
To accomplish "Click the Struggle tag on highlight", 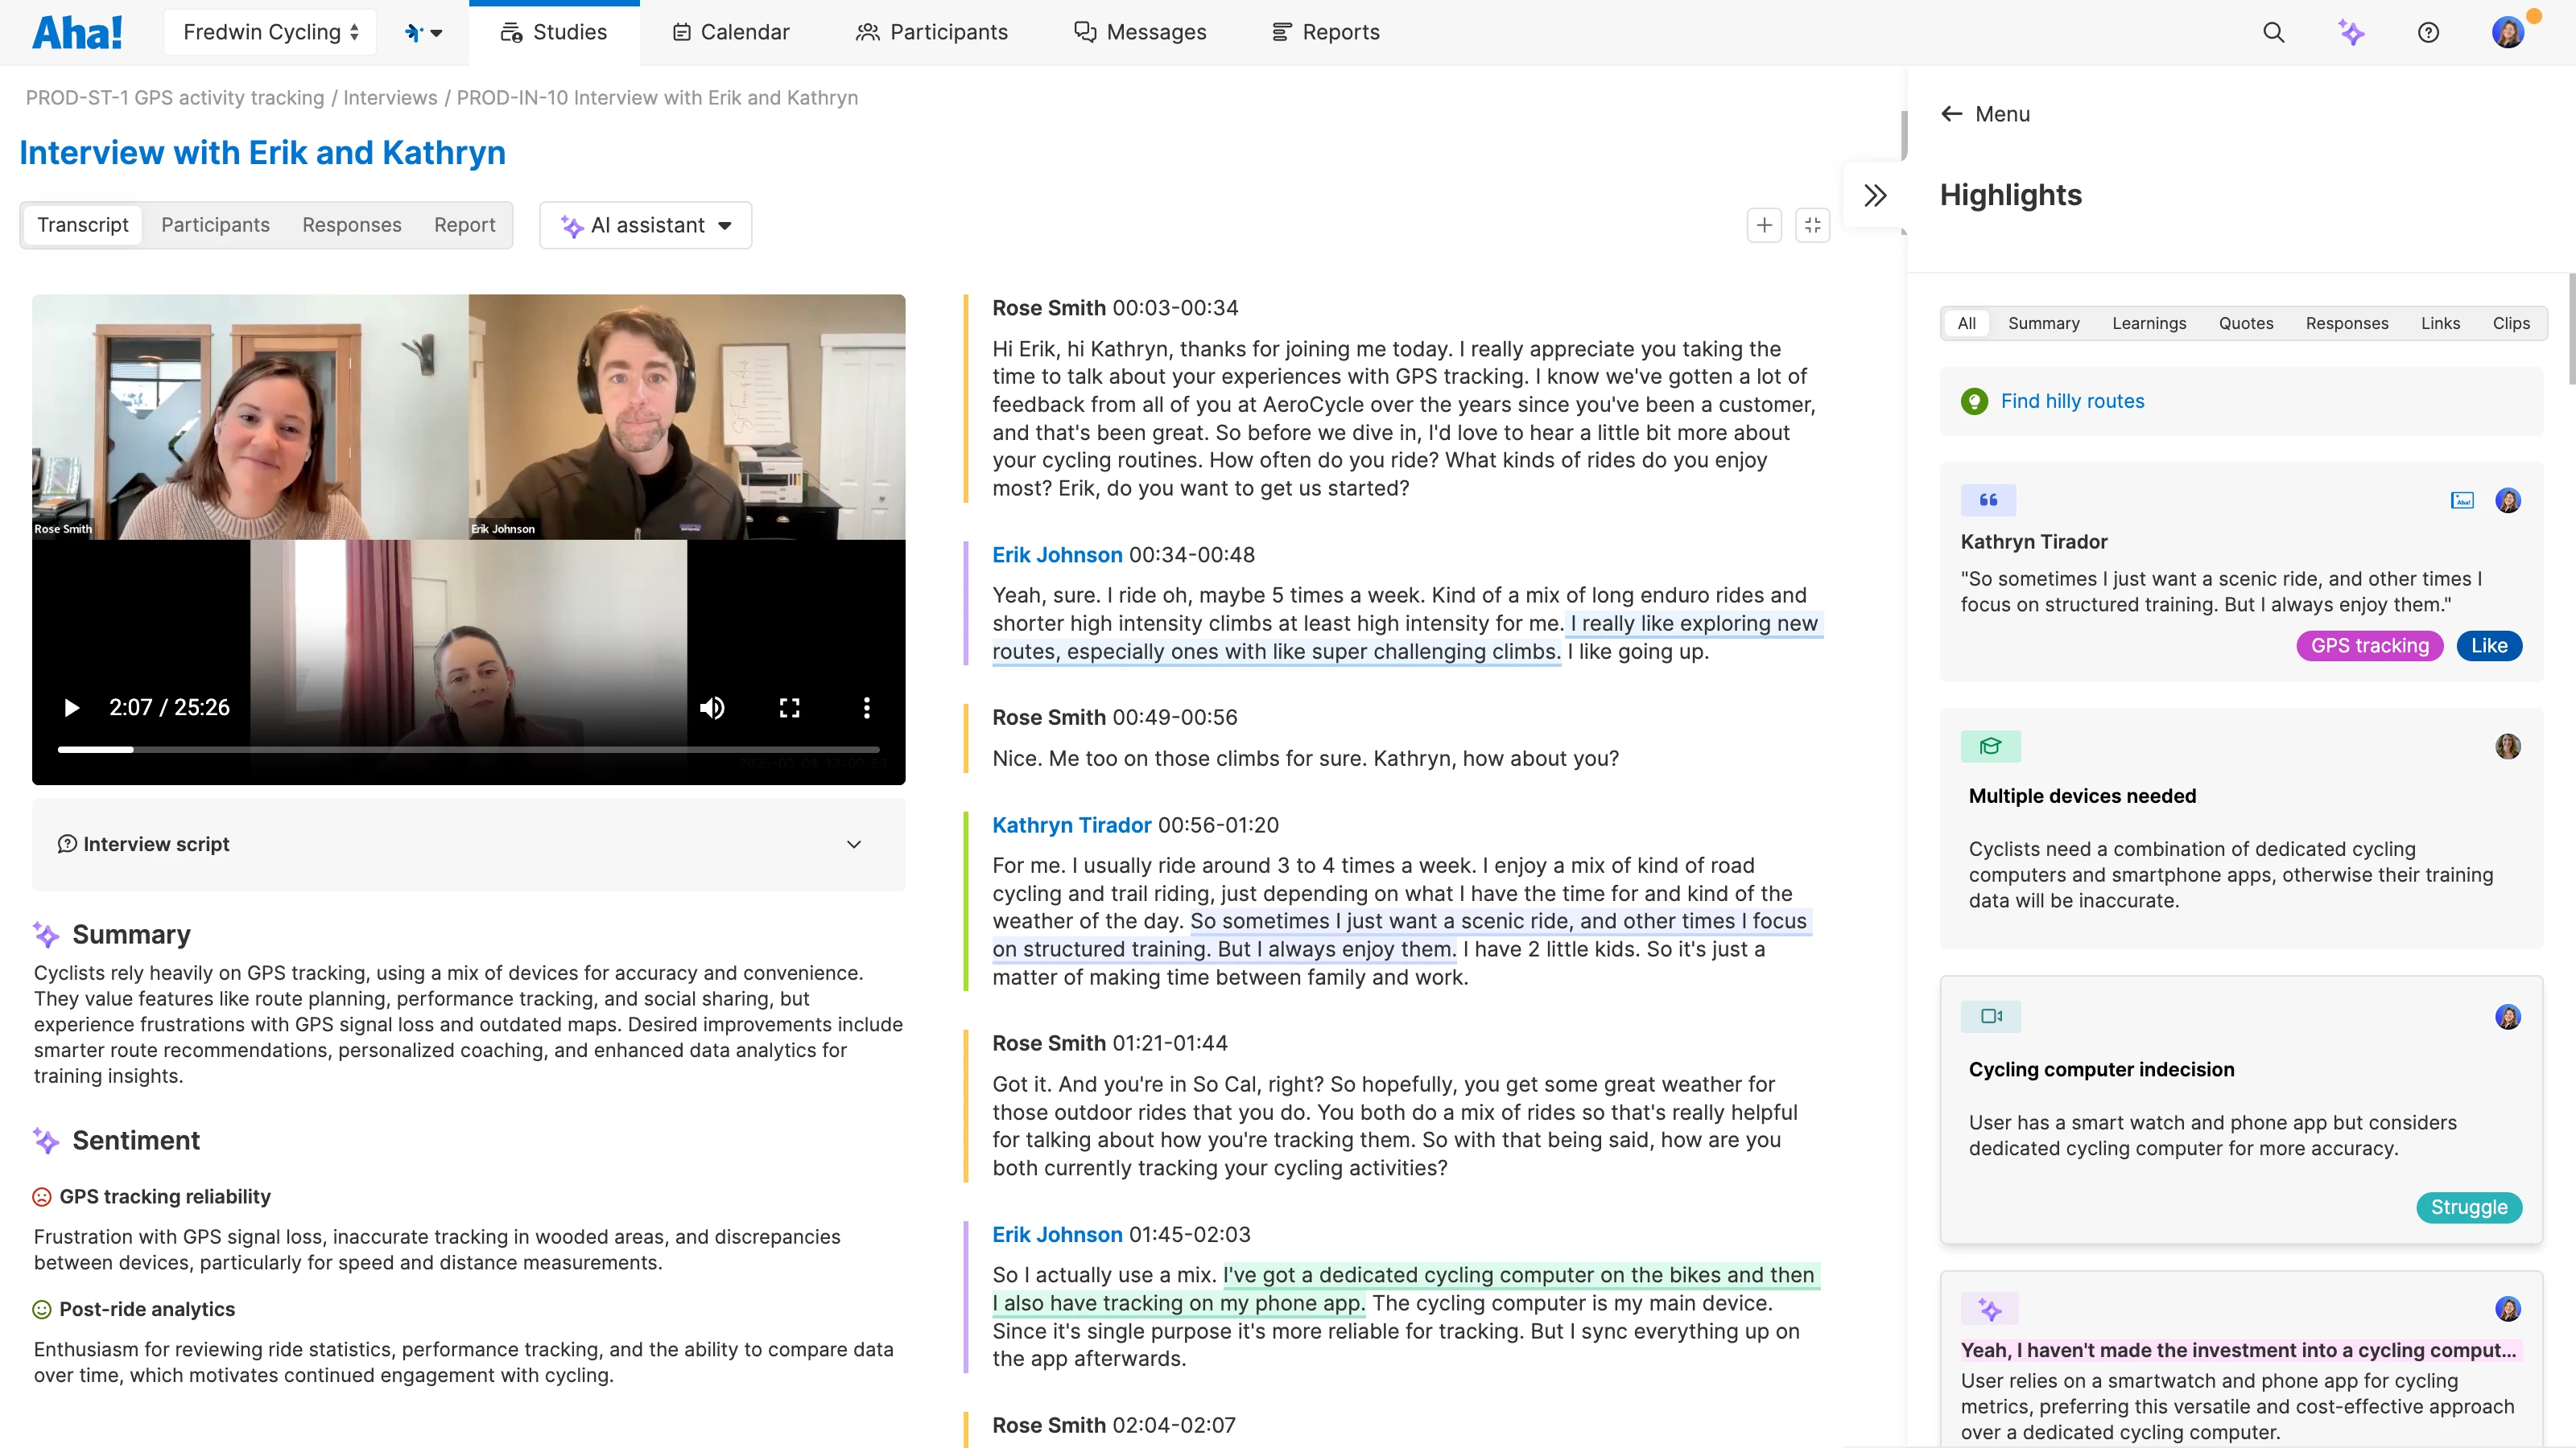I will [2468, 1207].
